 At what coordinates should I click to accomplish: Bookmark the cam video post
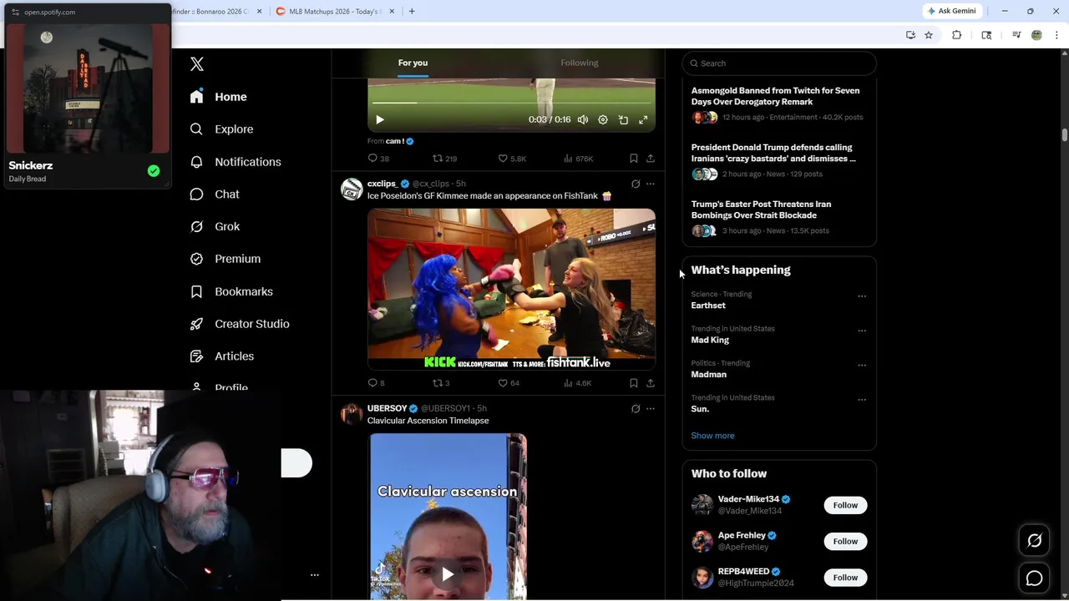pyautogui.click(x=634, y=159)
